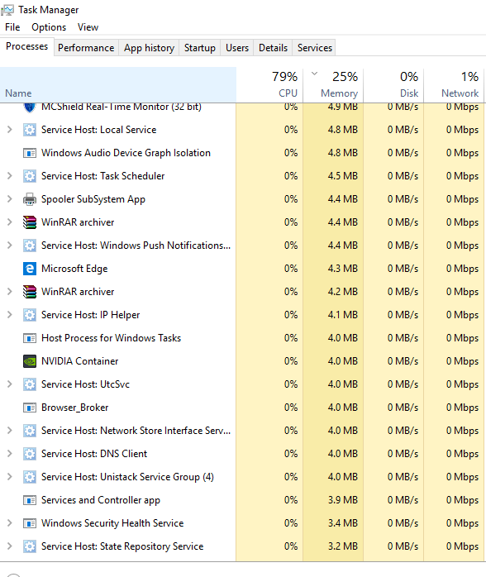Select the McShield Real-Time Monitor shield icon
Screen dimensions: 486x577
30,107
